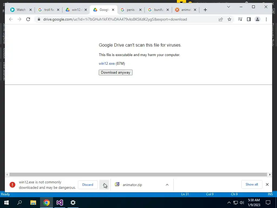Switch to the troll face Google tab

coord(47,10)
